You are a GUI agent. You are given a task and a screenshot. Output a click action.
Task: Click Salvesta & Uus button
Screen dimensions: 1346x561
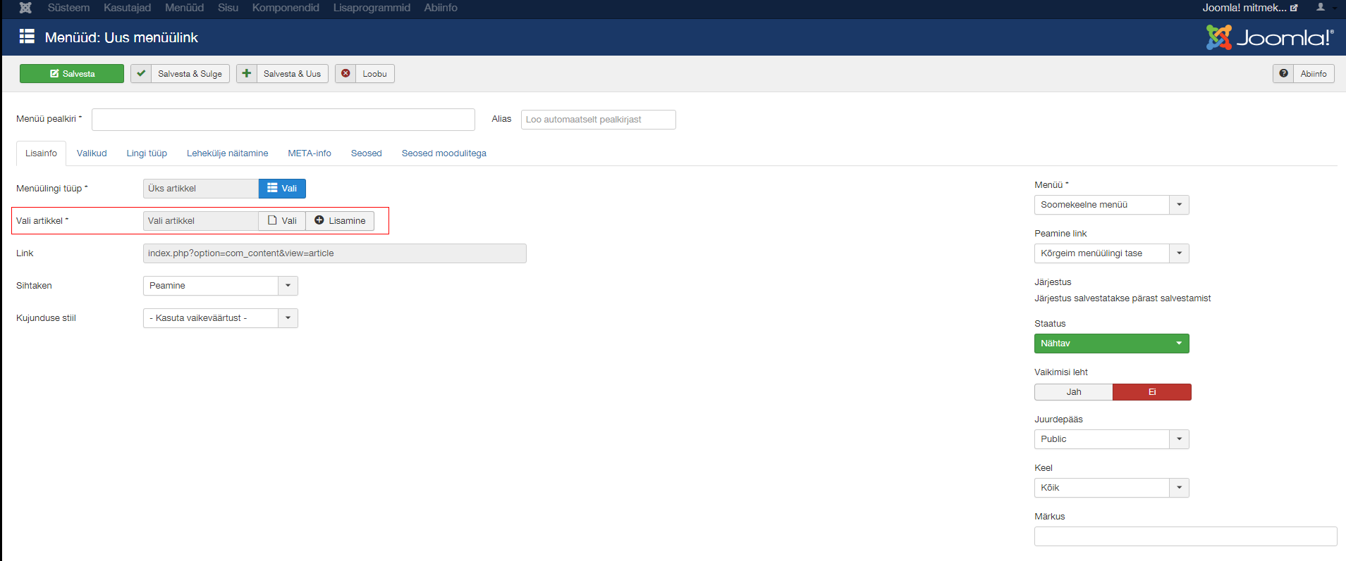coord(283,74)
